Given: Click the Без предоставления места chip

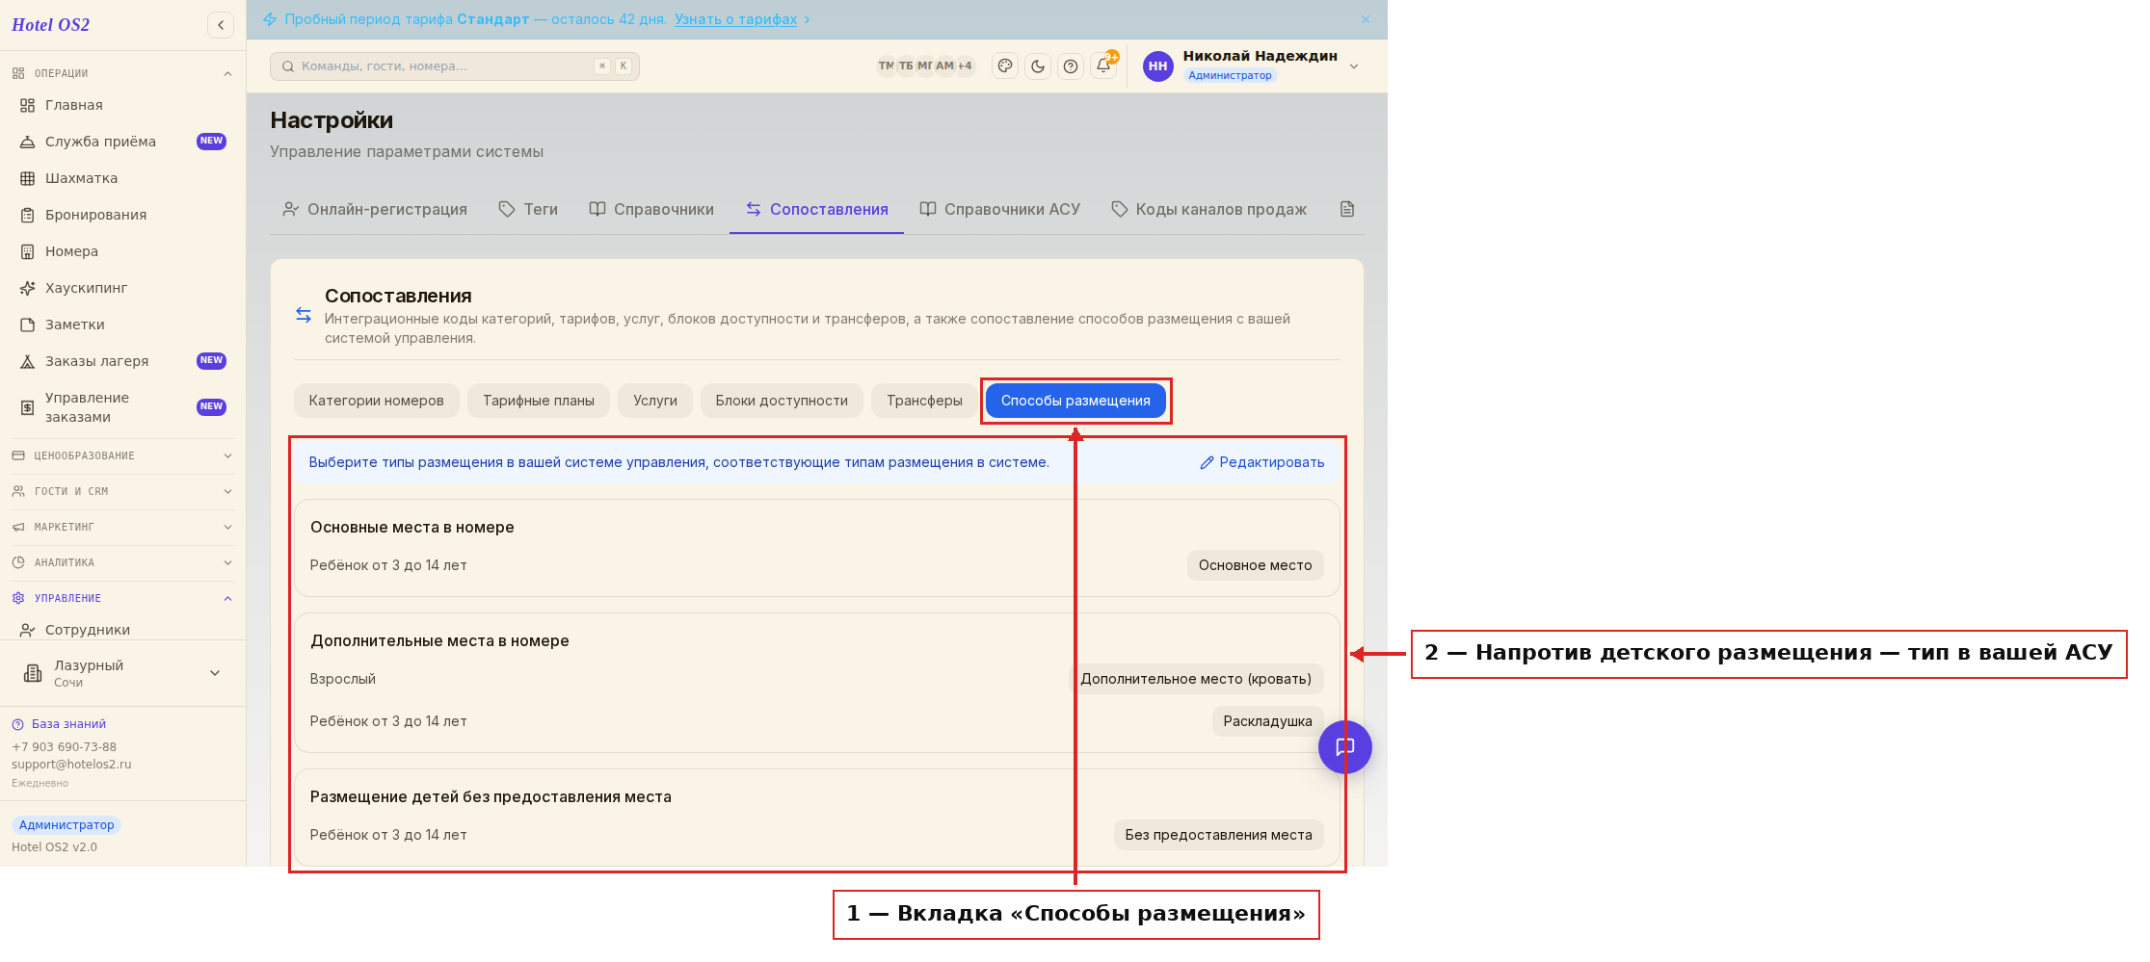Looking at the screenshot, I should pos(1218,835).
